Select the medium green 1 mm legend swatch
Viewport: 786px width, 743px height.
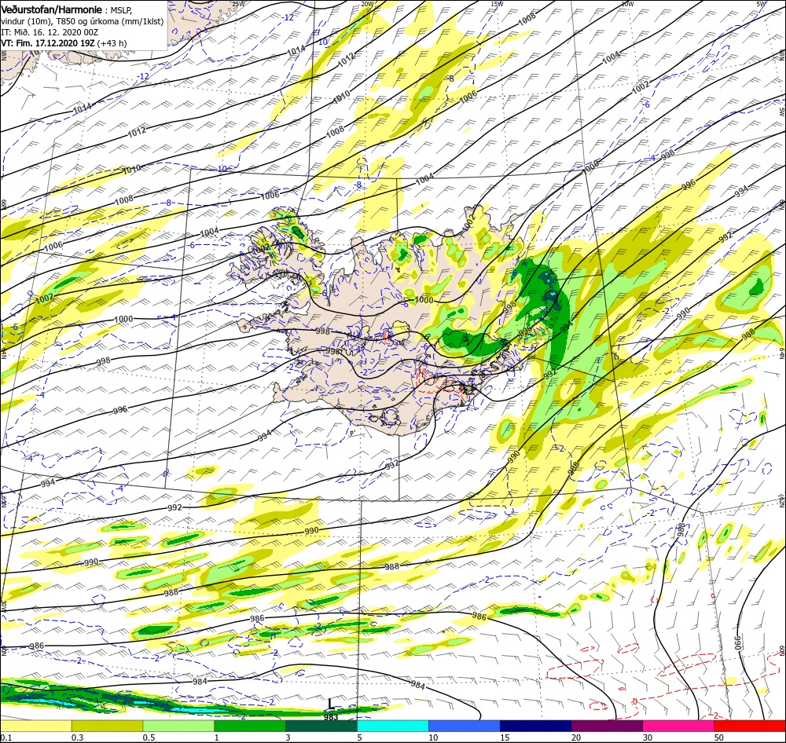[x=250, y=726]
